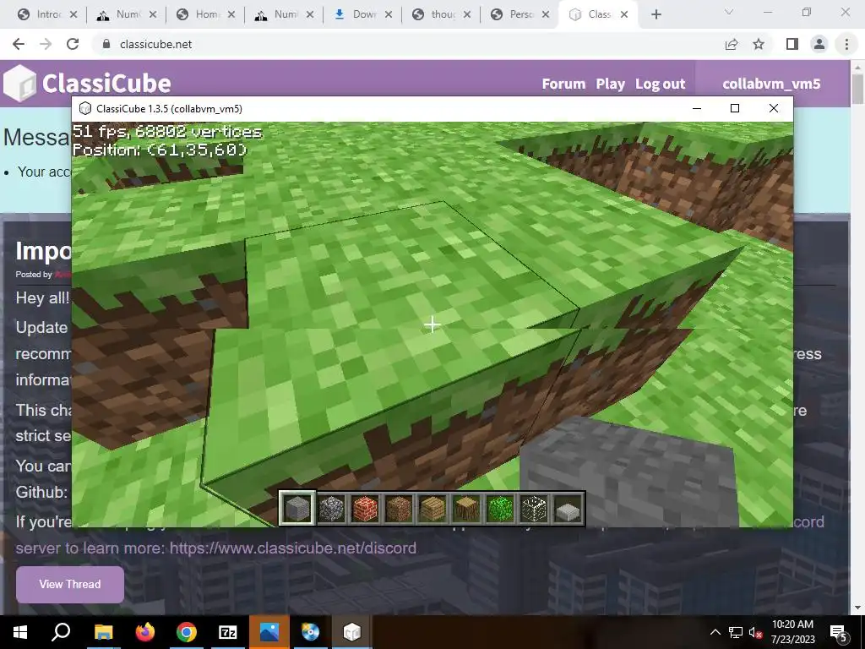Reload the classicube.net page
Screen dimensions: 865x649
pos(73,44)
